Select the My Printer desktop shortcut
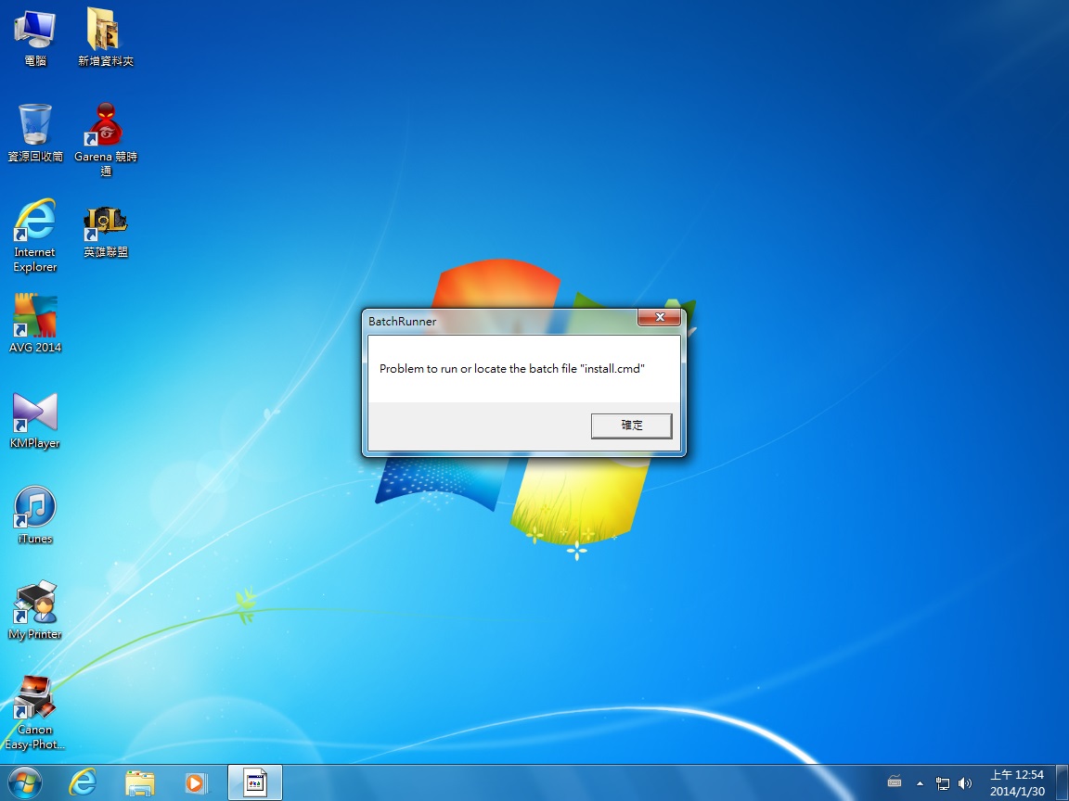Screen dimensions: 1069x801 coord(34,610)
